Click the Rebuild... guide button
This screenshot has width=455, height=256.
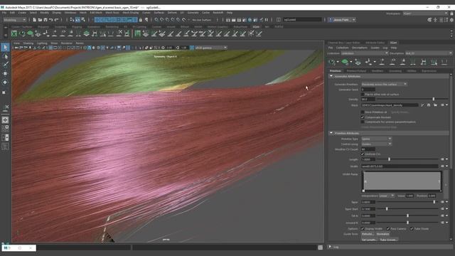tap(368, 234)
